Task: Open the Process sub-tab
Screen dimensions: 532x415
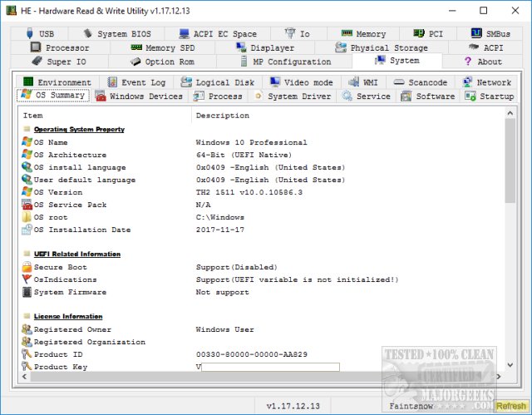Action: click(218, 96)
